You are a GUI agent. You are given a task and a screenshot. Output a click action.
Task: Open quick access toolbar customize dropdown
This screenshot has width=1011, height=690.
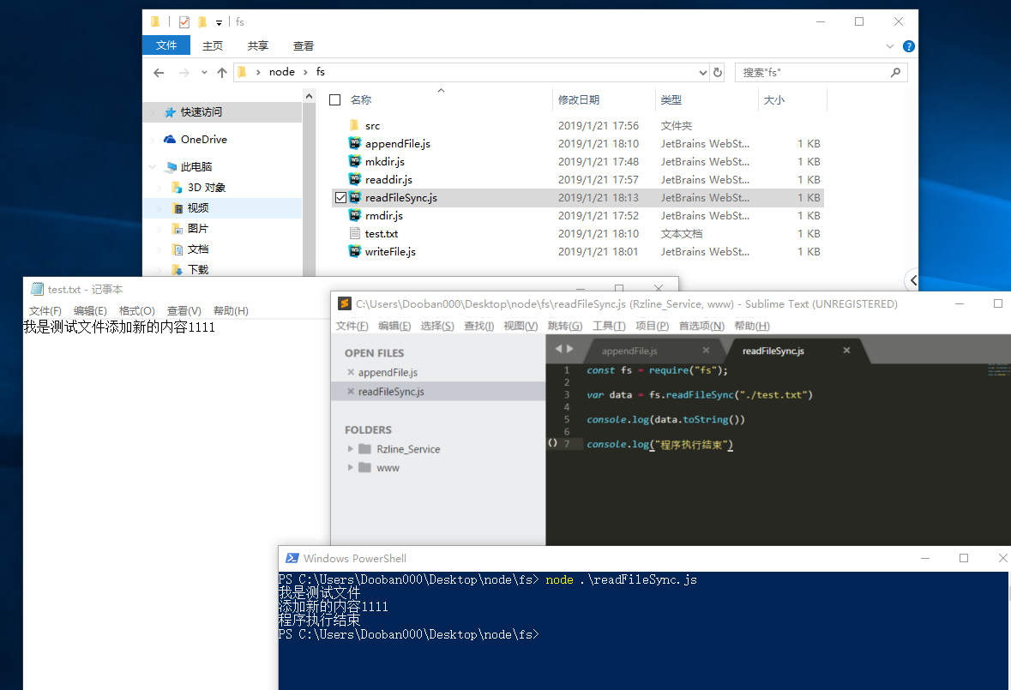coord(219,22)
